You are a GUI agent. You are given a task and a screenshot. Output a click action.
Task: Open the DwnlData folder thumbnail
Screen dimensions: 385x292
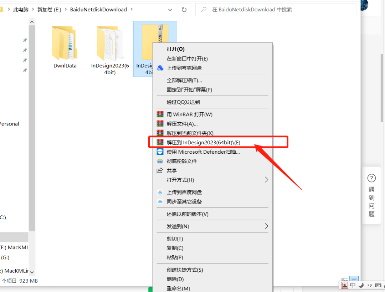pyautogui.click(x=64, y=43)
